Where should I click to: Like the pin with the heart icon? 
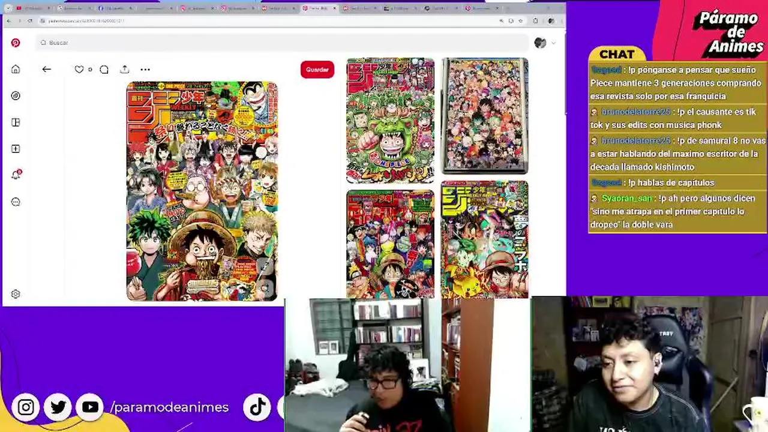(x=79, y=70)
